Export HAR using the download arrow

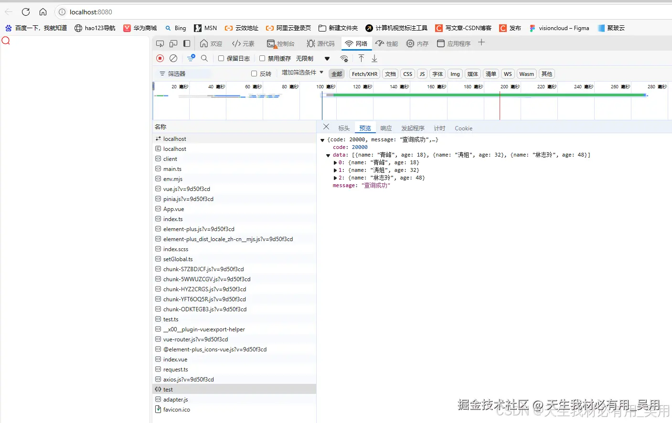click(375, 58)
